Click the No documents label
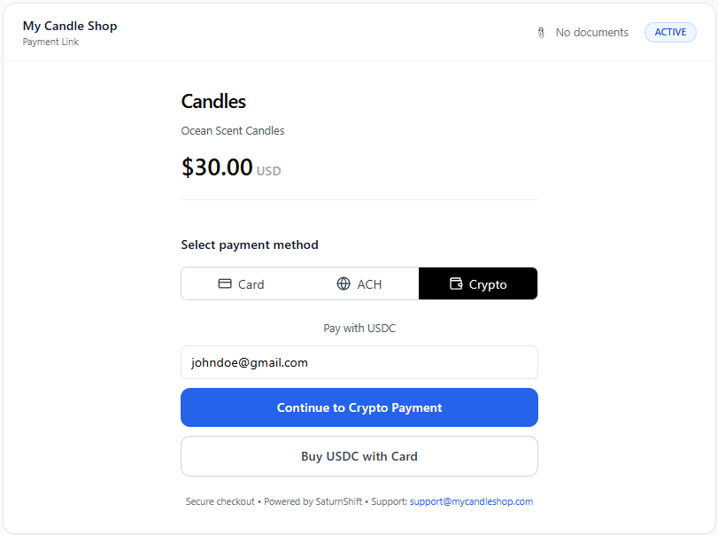The image size is (718, 535). (x=591, y=33)
